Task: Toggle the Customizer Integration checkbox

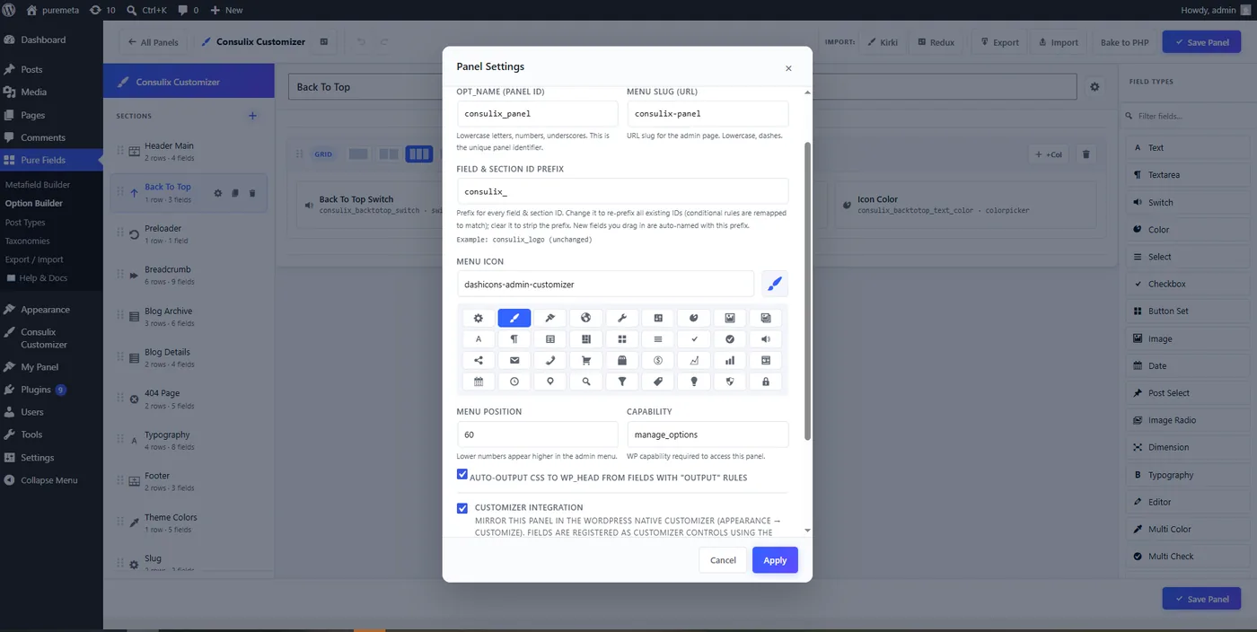Action: 462,508
